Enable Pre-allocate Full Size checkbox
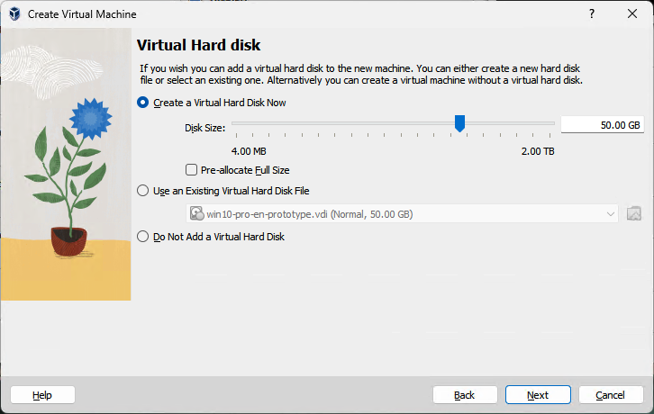 (191, 169)
